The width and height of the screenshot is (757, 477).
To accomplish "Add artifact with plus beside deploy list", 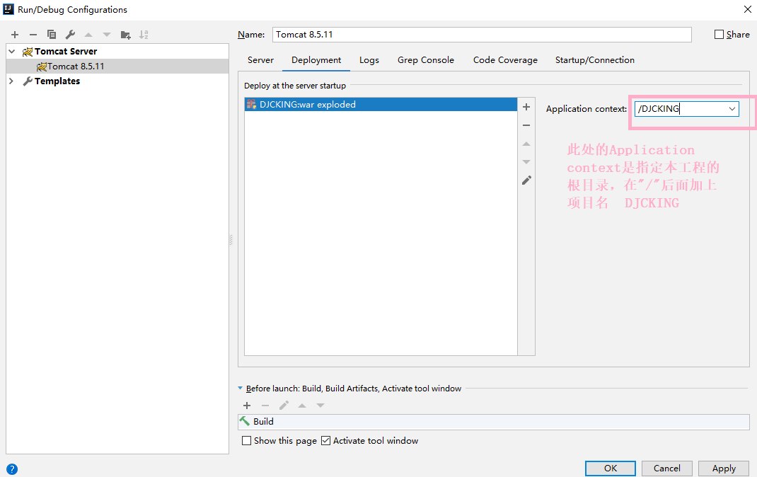I will coord(526,107).
